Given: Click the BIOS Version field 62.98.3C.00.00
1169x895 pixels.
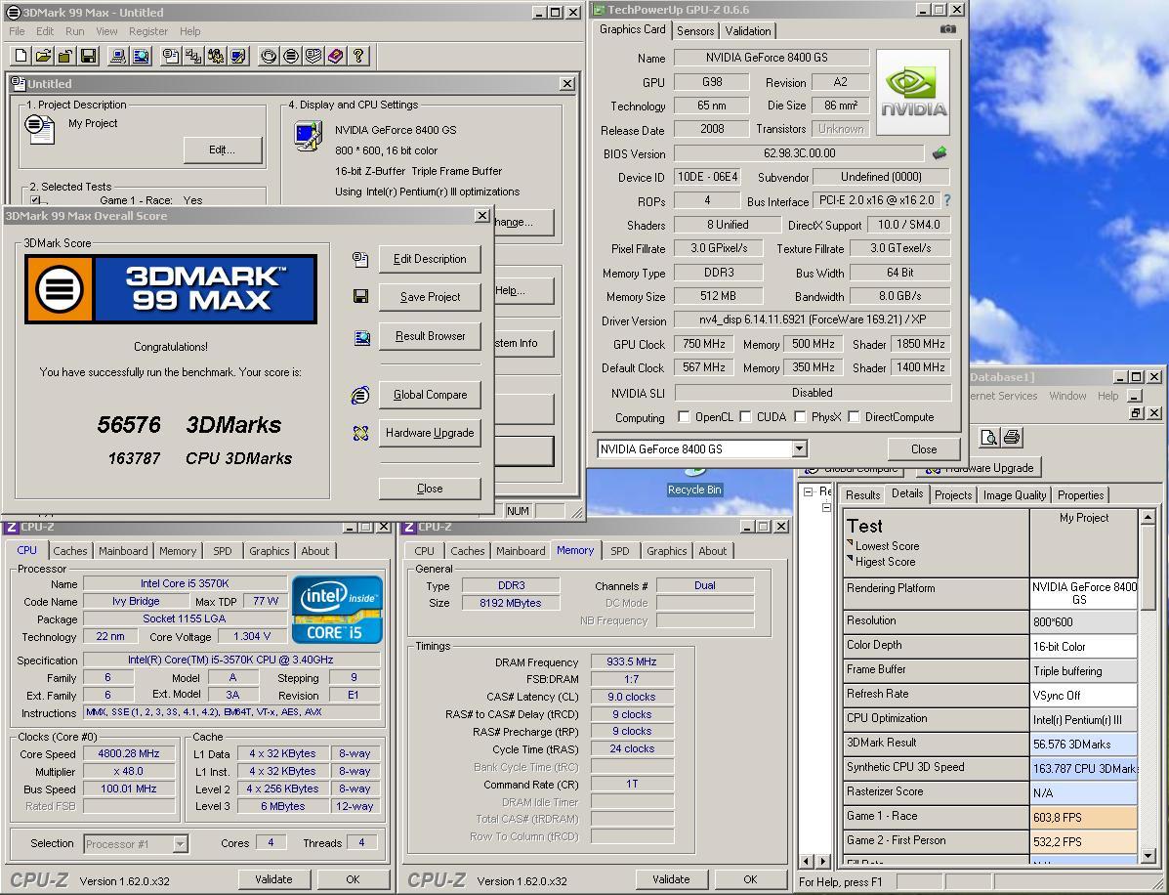Looking at the screenshot, I should point(799,152).
